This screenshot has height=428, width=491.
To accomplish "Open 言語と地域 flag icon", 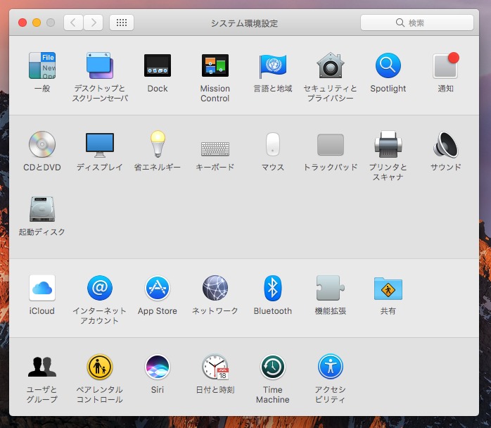I will pos(273,65).
